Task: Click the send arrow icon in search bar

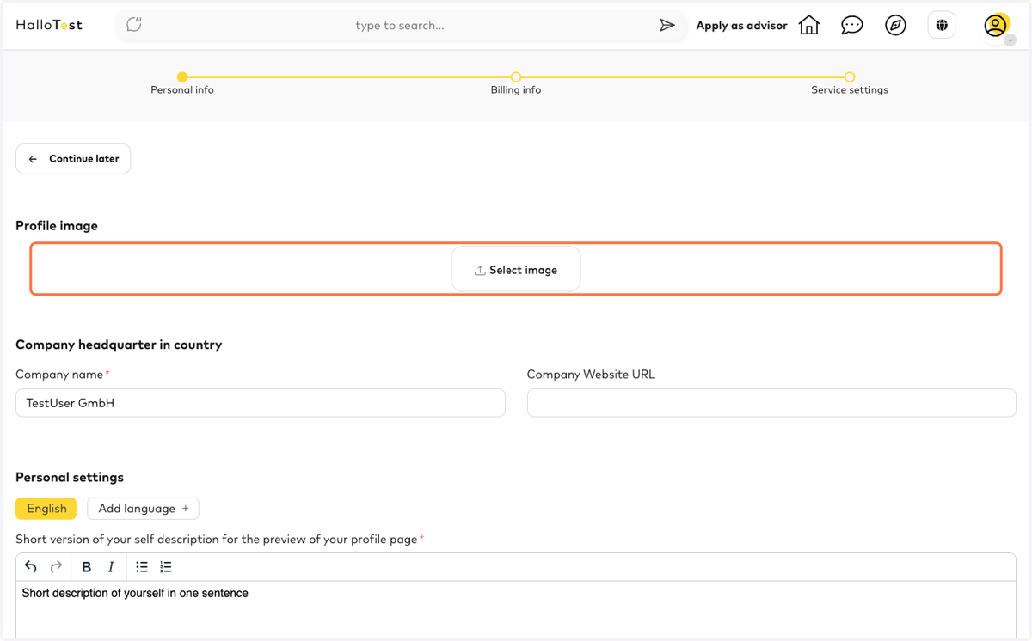Action: tap(667, 26)
